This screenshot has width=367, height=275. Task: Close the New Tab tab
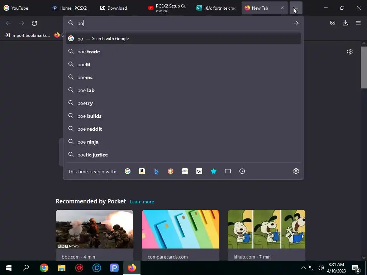click(x=282, y=8)
